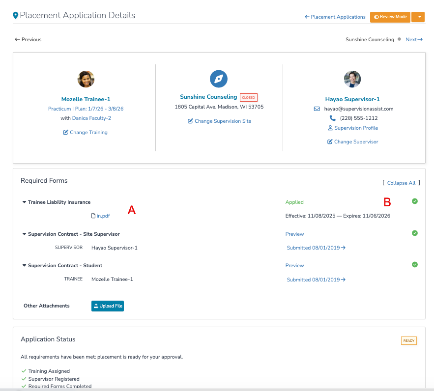The width and height of the screenshot is (434, 391).
Task: Collapse Supervision Contract - Student row
Action: (24, 265)
